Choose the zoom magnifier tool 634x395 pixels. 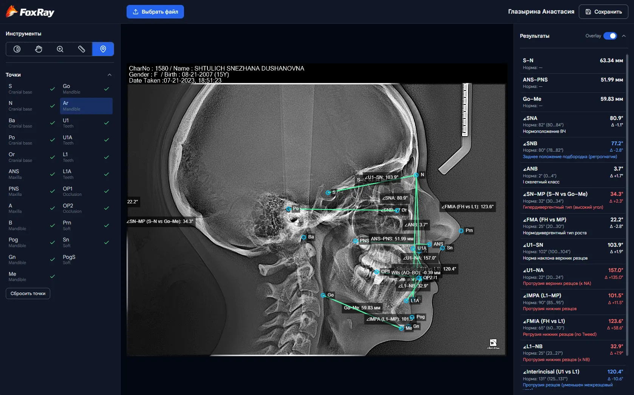[x=60, y=49]
